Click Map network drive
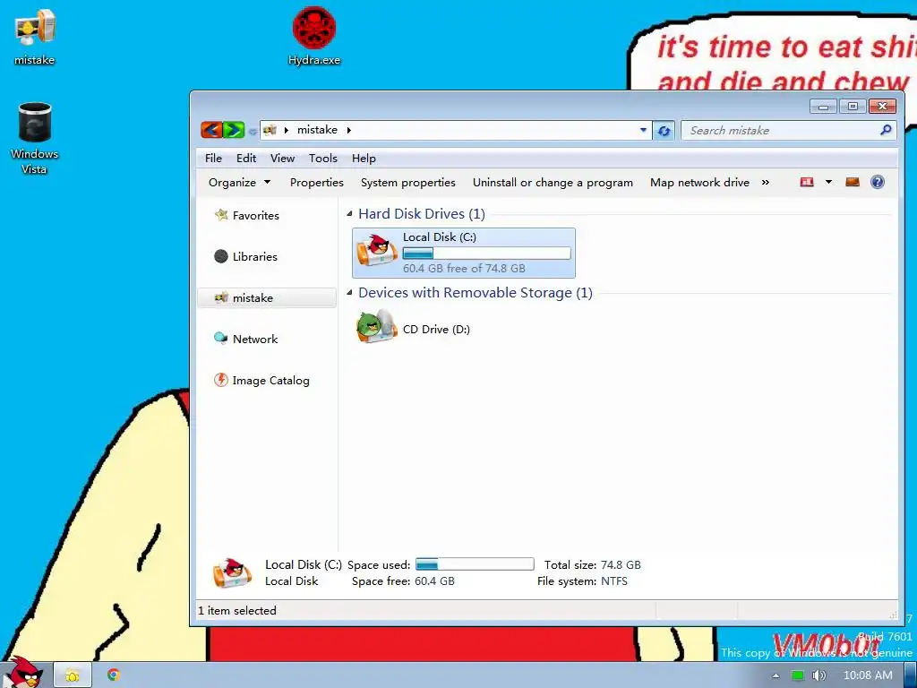The width and height of the screenshot is (917, 688). coord(699,183)
